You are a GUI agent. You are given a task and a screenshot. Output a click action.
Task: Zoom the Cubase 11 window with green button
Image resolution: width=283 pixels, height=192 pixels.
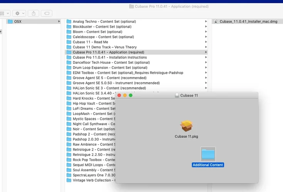[x=131, y=95]
